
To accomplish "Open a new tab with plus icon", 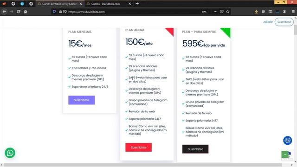I will click(137, 4).
